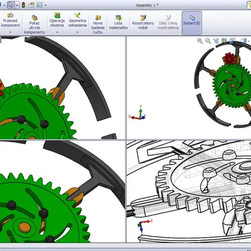Click the view orientation cube icon
251x251 pixels.
point(232,41)
